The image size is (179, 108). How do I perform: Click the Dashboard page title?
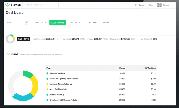[15, 12]
